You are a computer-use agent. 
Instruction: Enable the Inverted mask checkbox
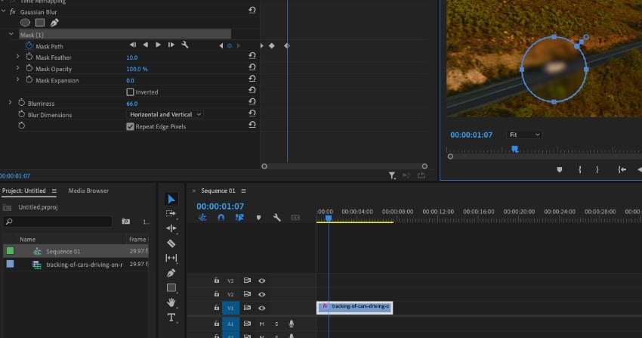pos(130,91)
